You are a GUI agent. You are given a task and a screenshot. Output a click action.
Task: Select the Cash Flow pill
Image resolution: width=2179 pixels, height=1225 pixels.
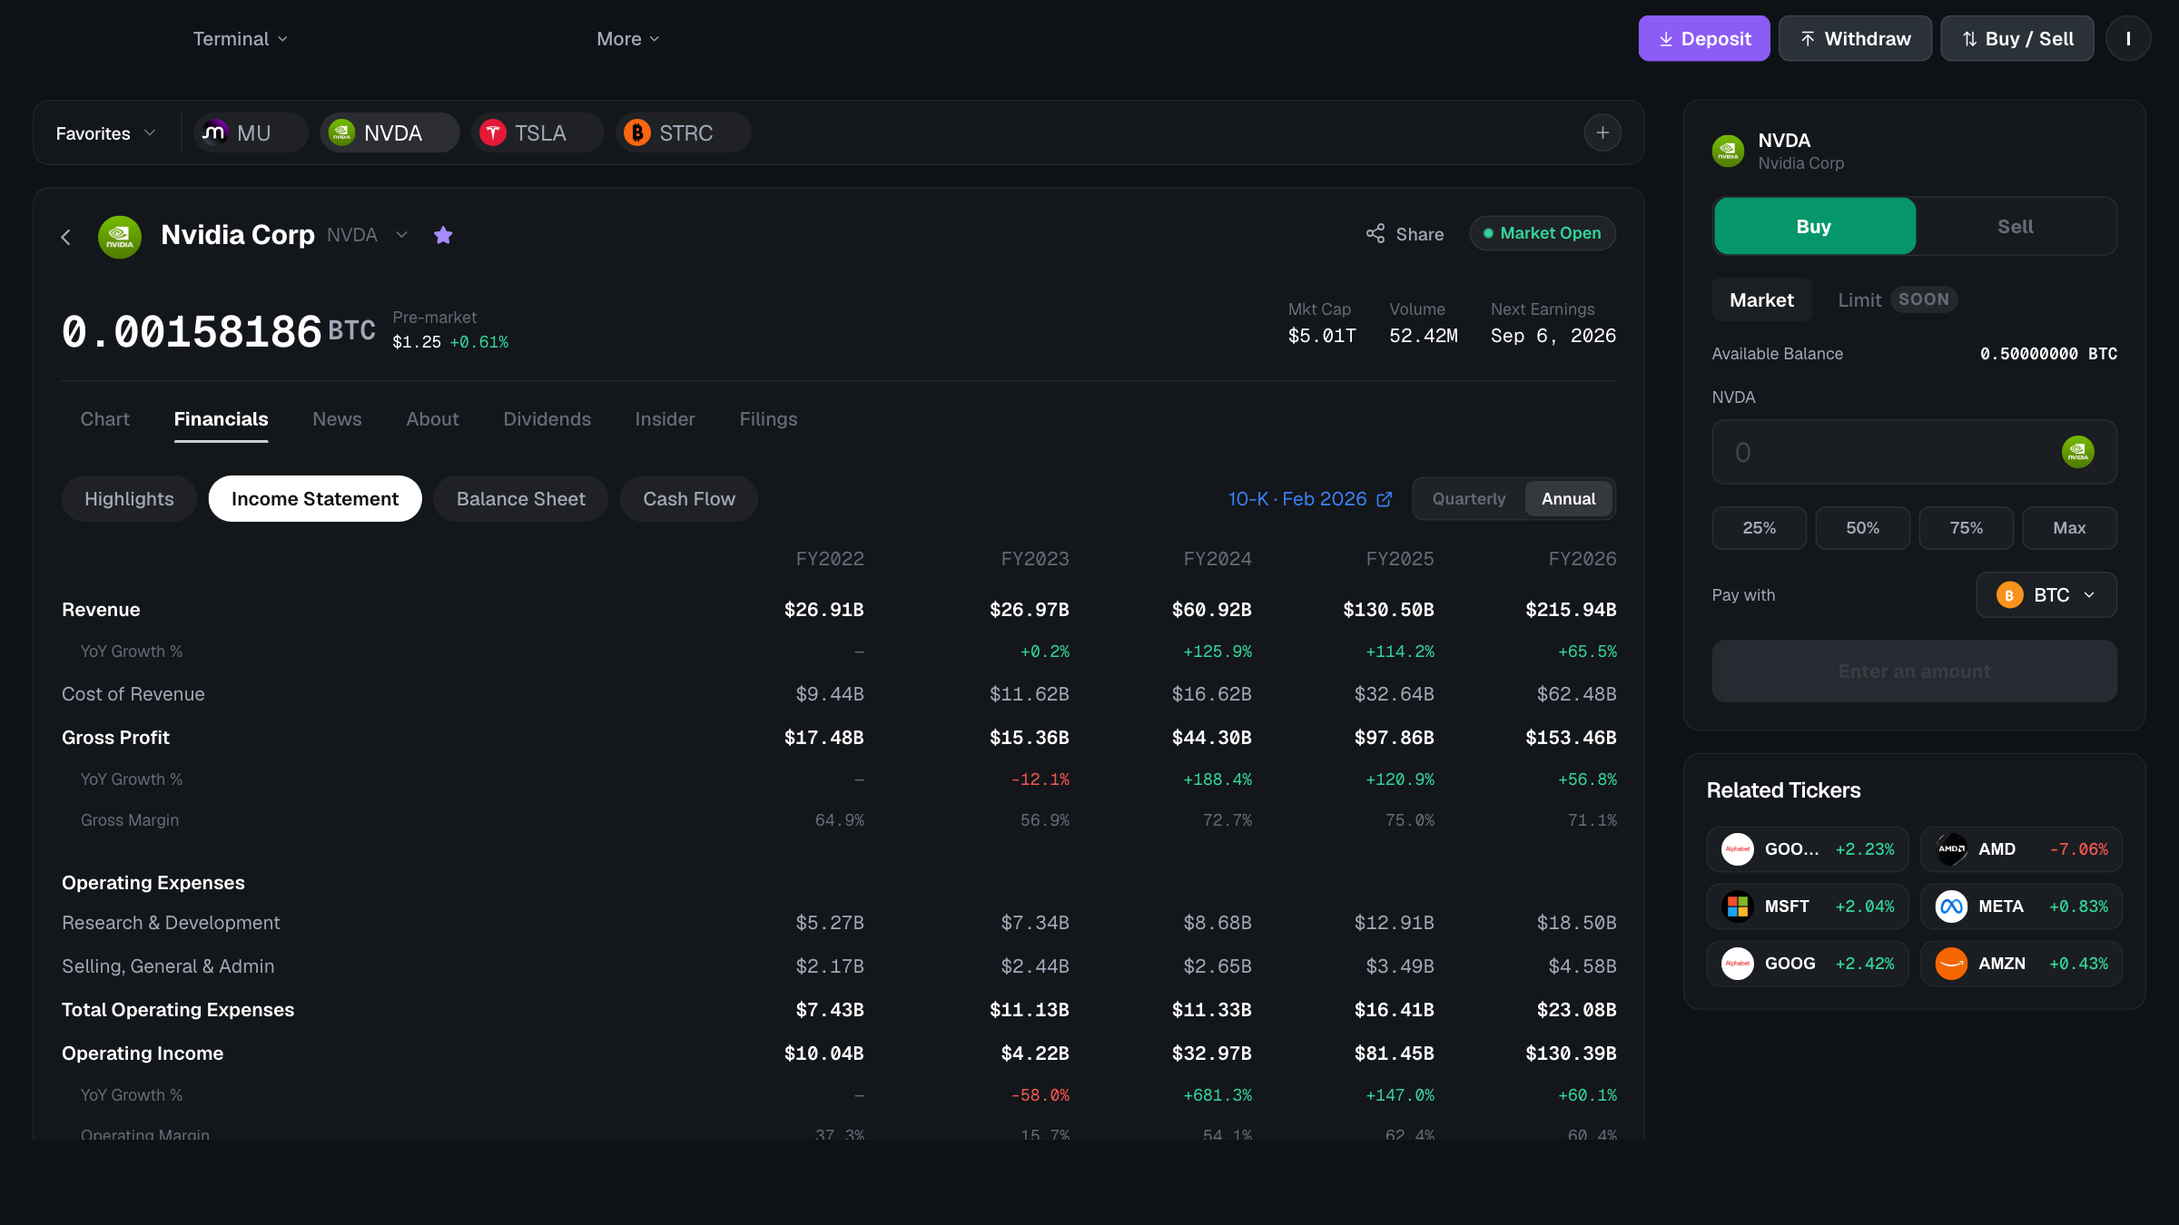(x=689, y=498)
